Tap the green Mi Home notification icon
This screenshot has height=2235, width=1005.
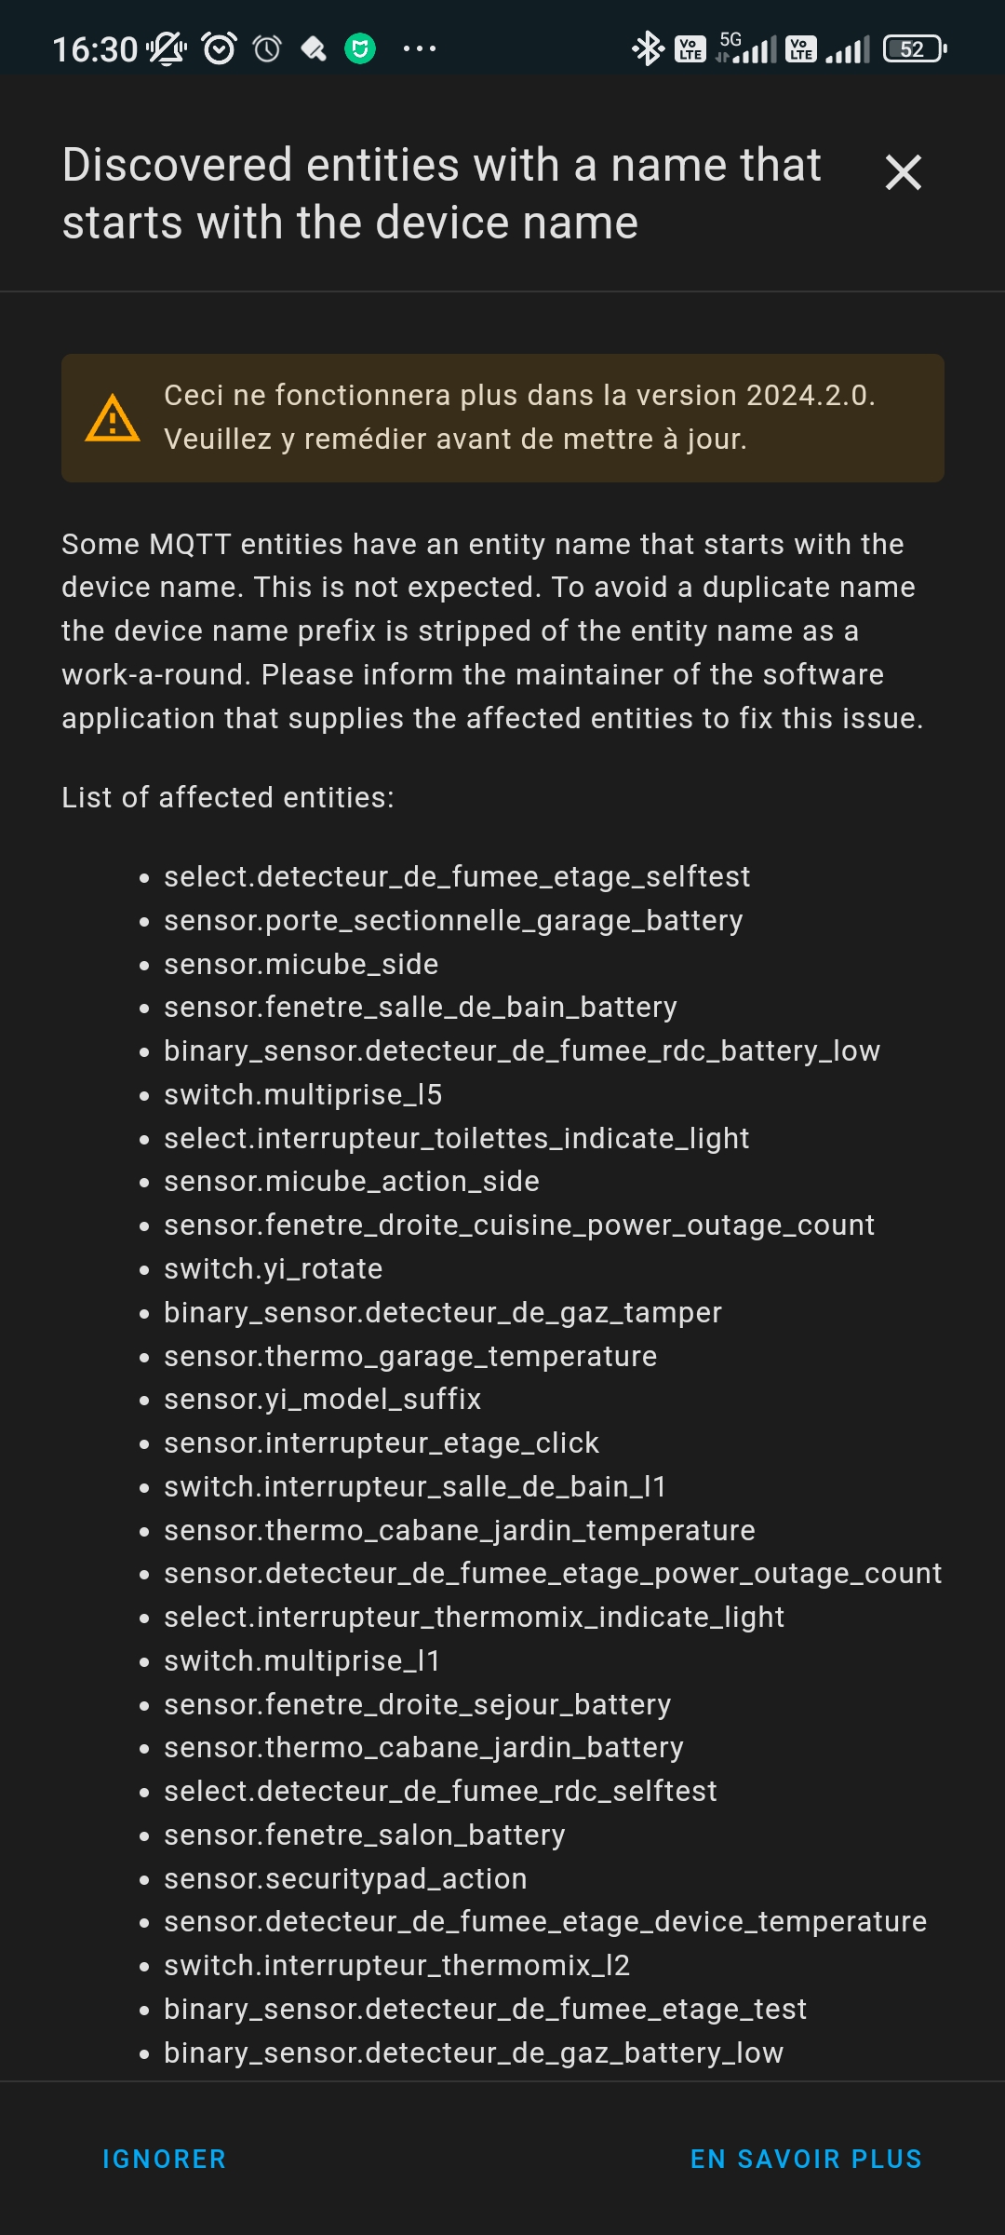coord(360,47)
